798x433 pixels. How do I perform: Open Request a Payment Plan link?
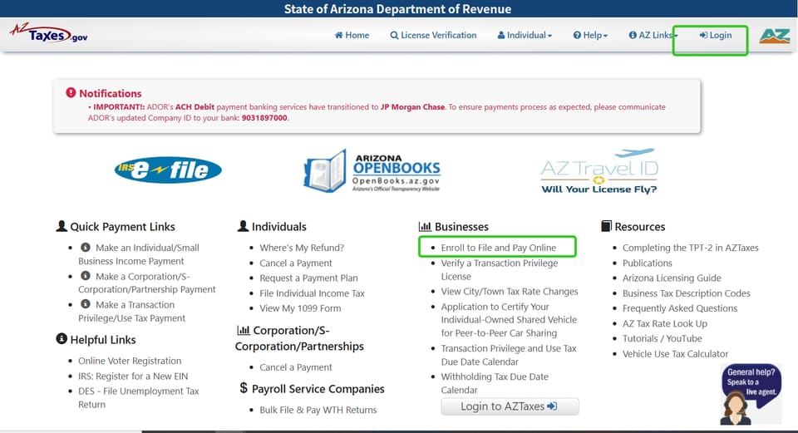pyautogui.click(x=308, y=278)
